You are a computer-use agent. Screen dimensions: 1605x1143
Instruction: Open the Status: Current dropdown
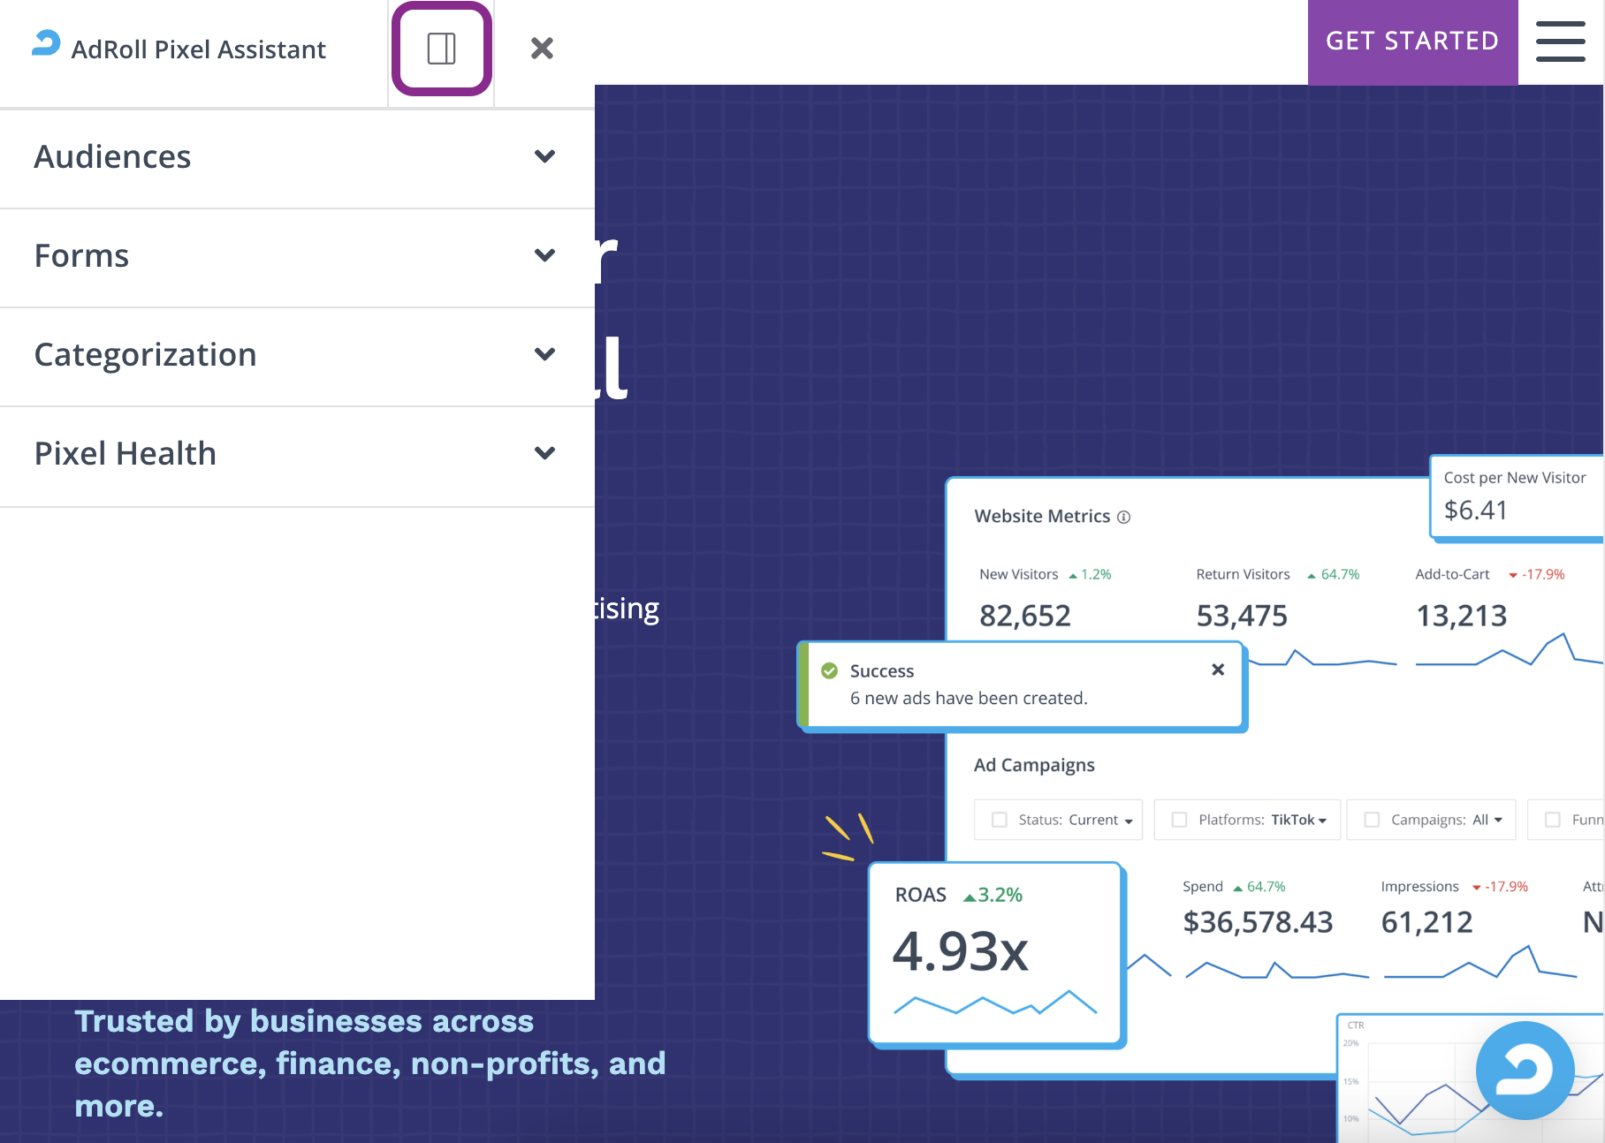pyautogui.click(x=1059, y=820)
